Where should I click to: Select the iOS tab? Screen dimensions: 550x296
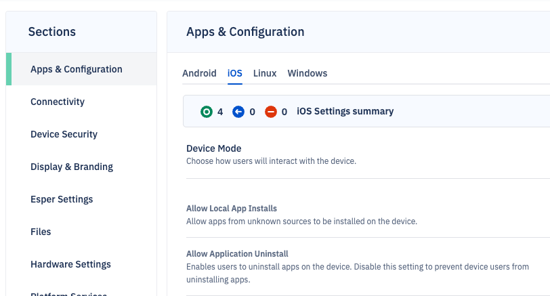tap(235, 73)
